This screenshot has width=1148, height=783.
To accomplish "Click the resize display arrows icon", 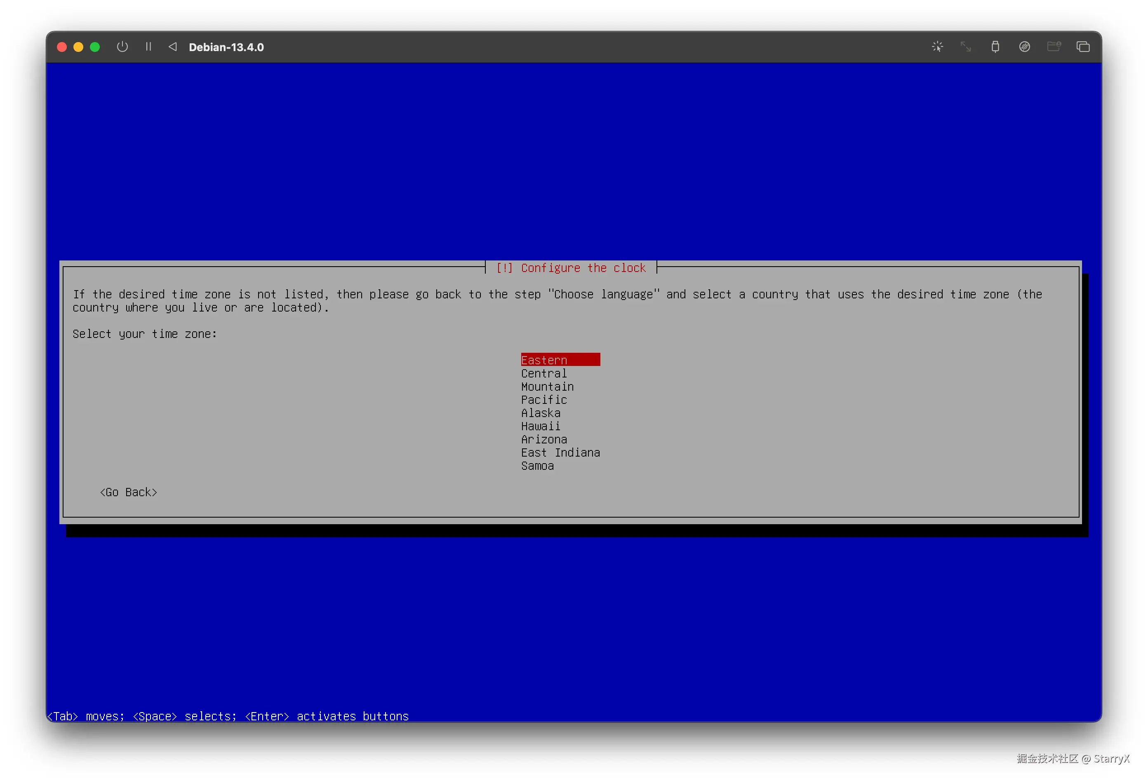I will 965,47.
